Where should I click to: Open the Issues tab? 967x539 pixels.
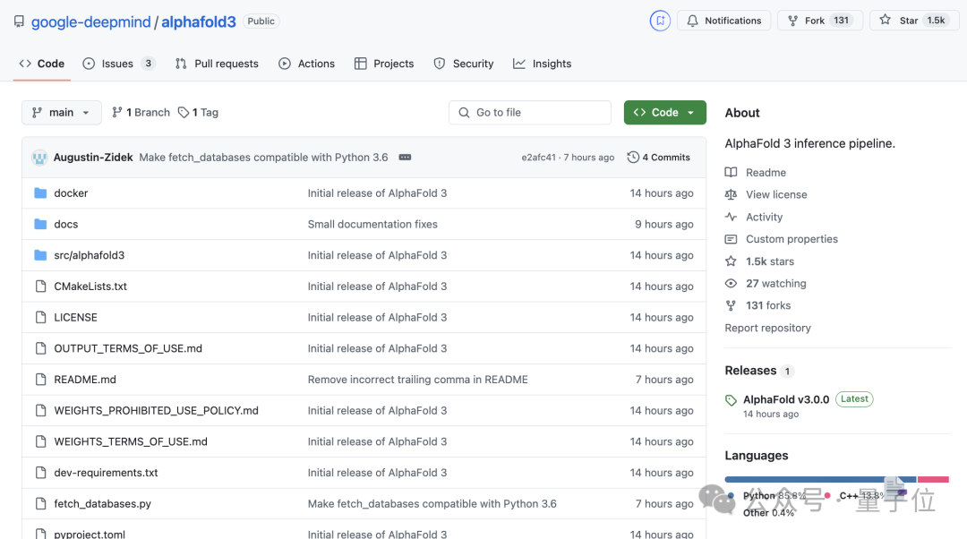click(x=118, y=64)
